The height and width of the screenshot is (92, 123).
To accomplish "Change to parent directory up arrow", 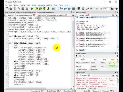I will click(x=117, y=9).
